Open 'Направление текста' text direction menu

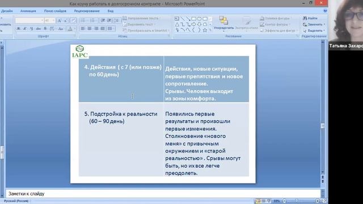point(142,18)
